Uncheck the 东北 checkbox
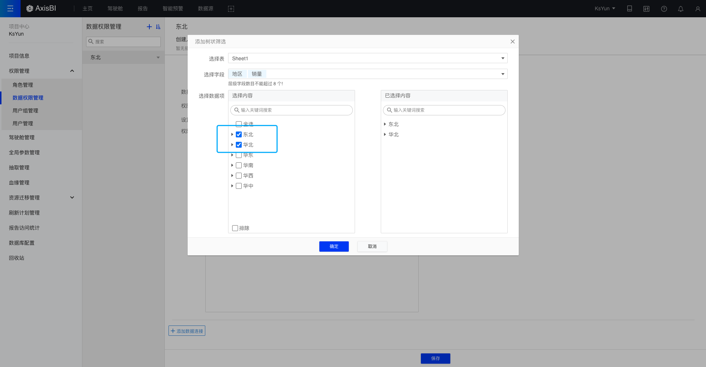 pyautogui.click(x=239, y=134)
